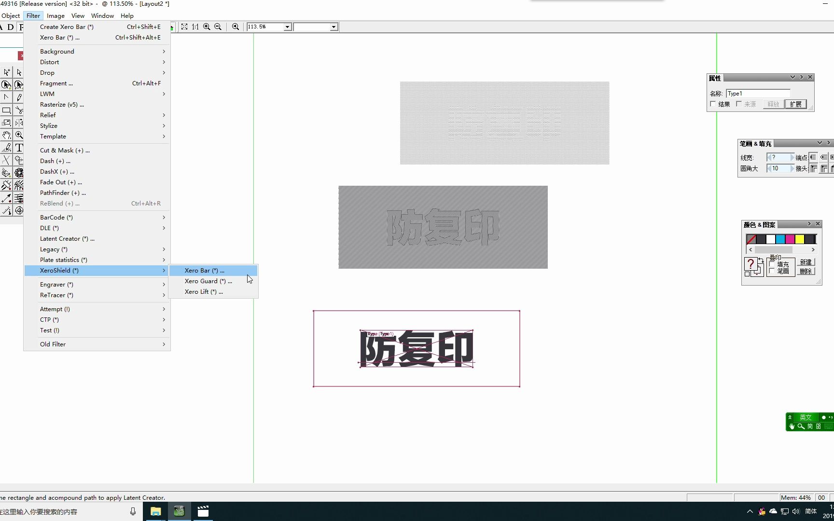Select the magnifier zoom tool in toolbox
Viewport: 834px width, 521px height.
click(19, 135)
